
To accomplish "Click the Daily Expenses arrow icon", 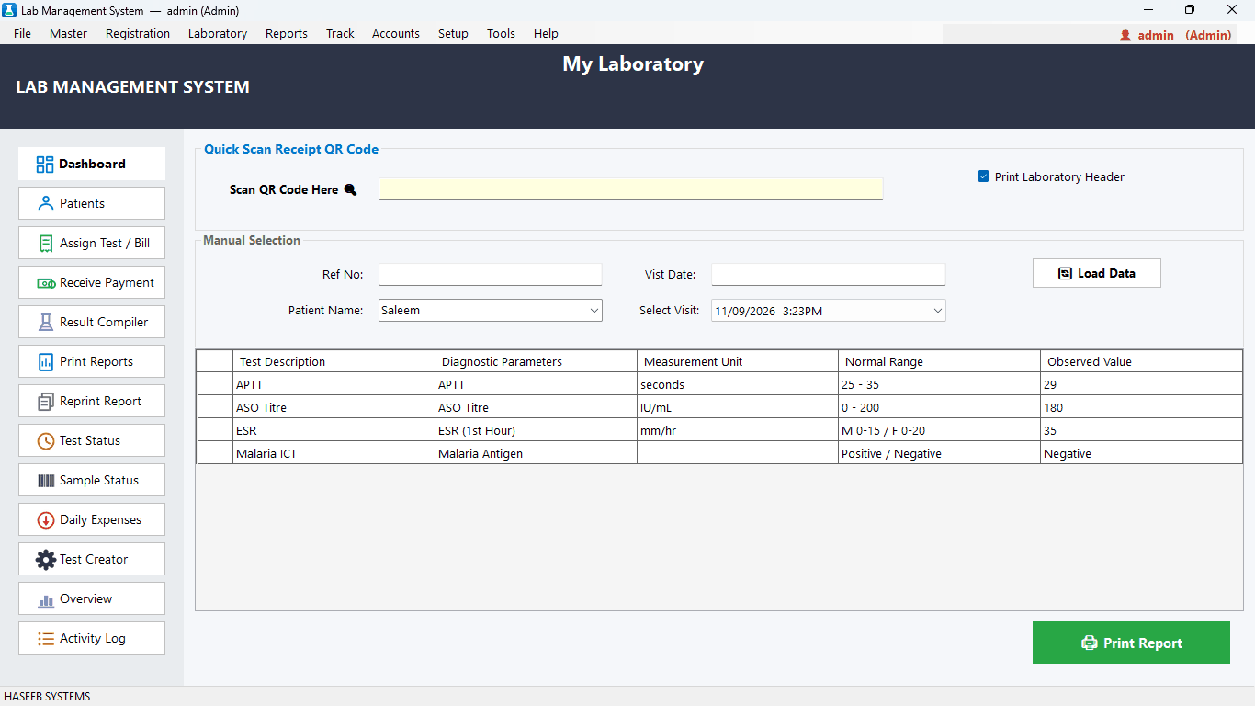I will 46,520.
